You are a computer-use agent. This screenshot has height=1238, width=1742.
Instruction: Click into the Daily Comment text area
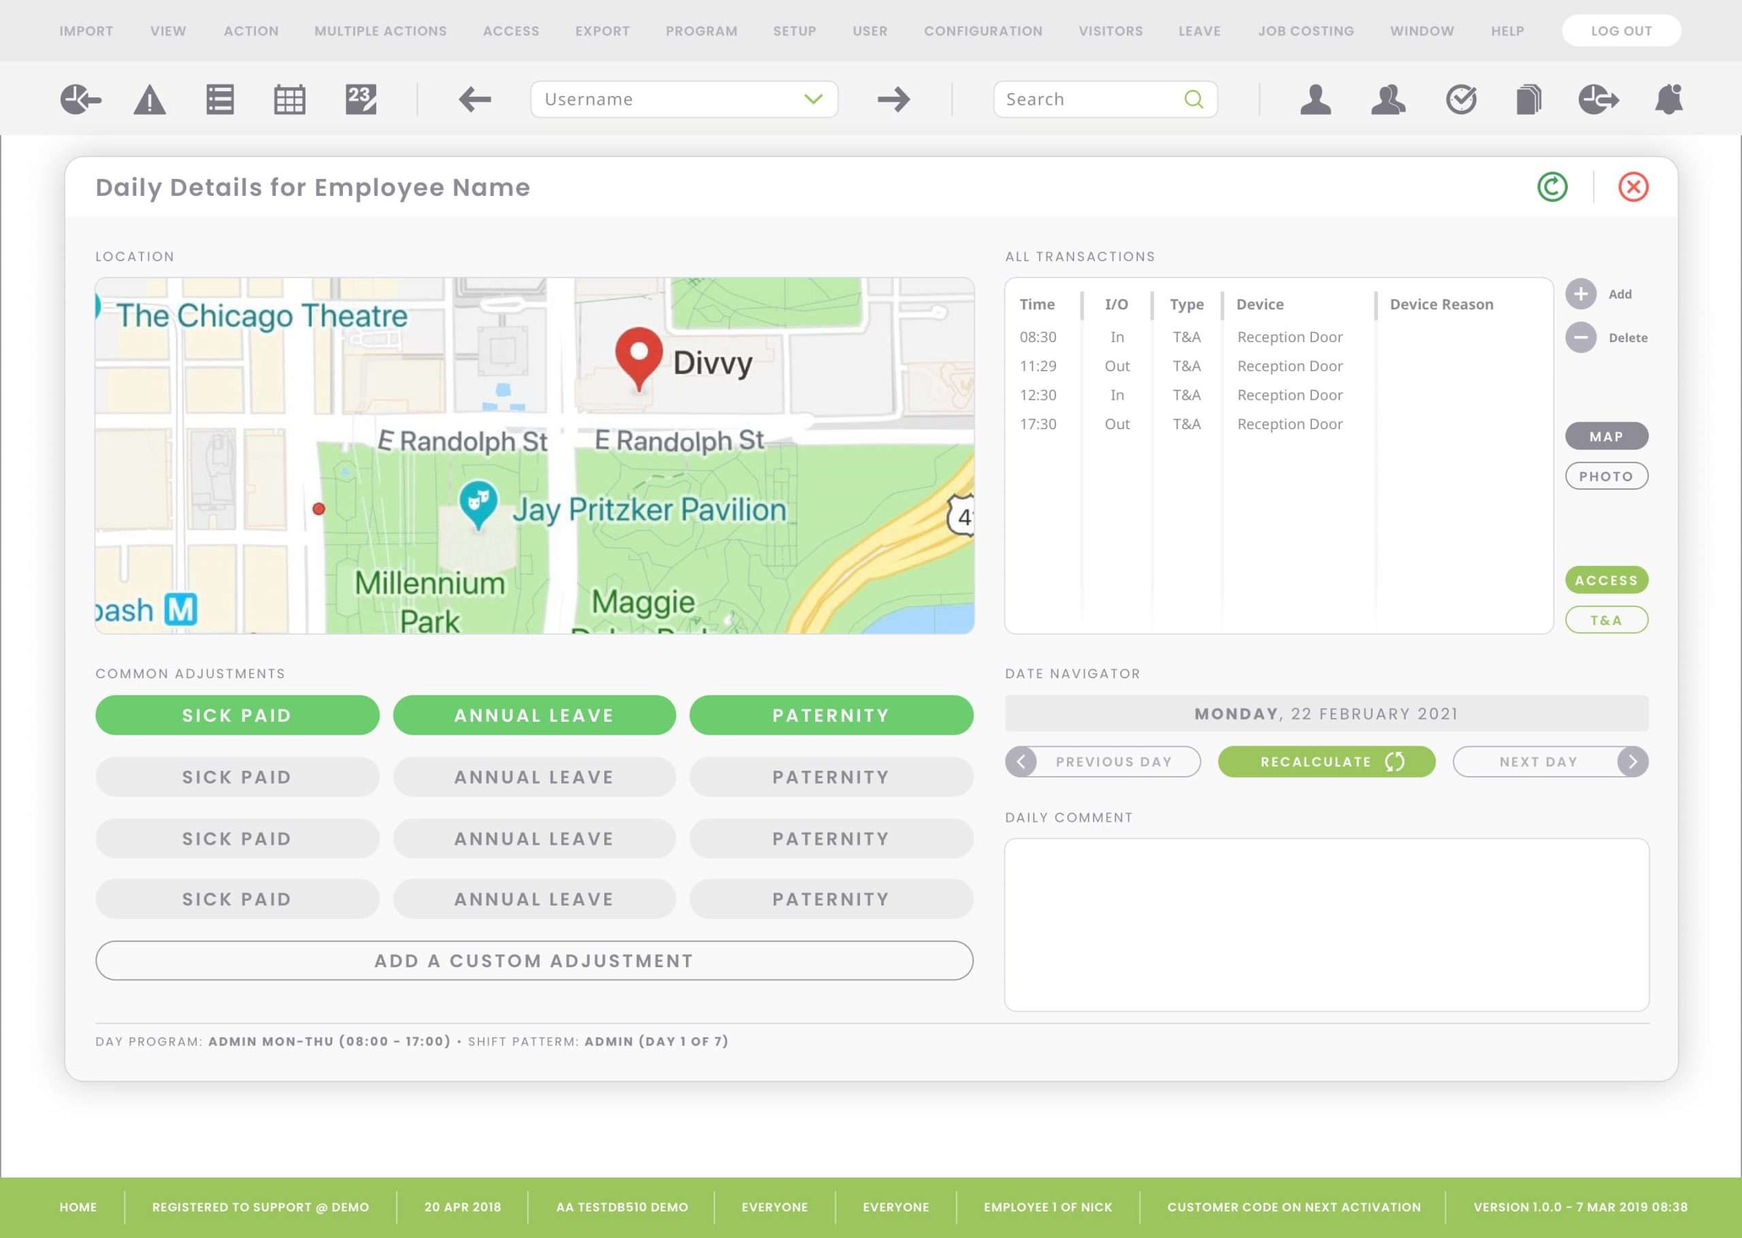point(1326,924)
